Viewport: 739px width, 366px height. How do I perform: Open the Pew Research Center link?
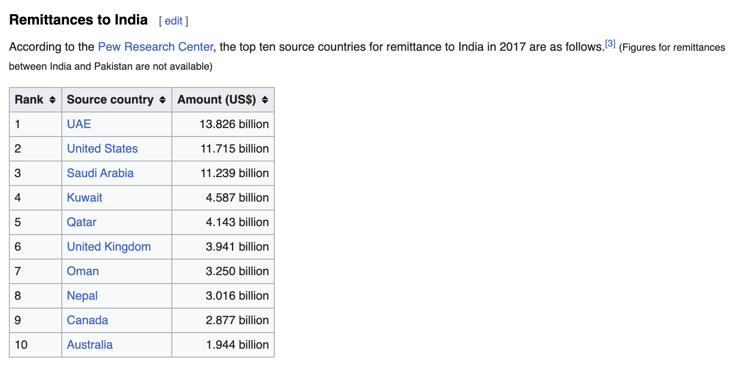pos(155,46)
